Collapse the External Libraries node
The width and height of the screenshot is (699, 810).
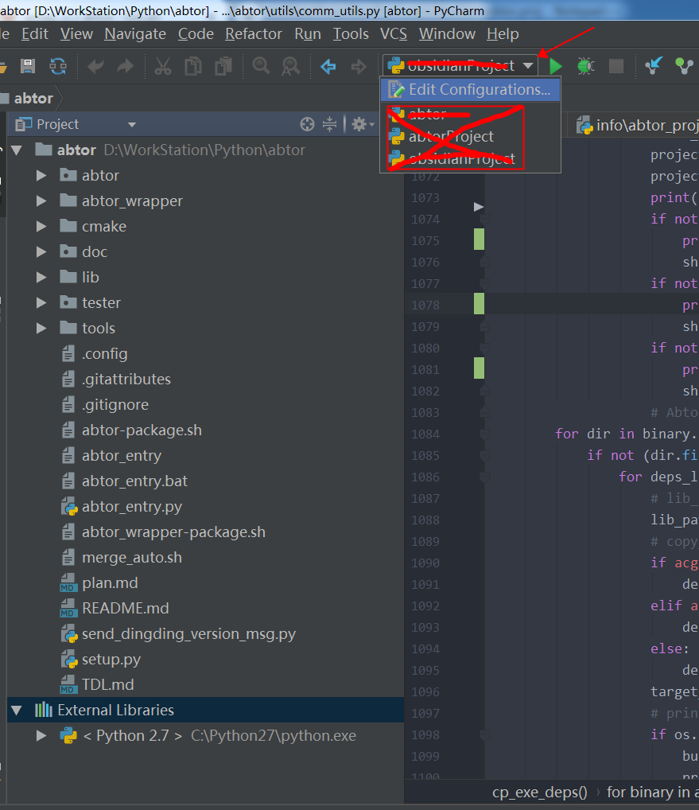pos(17,711)
